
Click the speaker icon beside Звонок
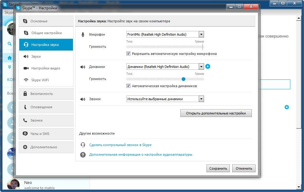(83, 99)
